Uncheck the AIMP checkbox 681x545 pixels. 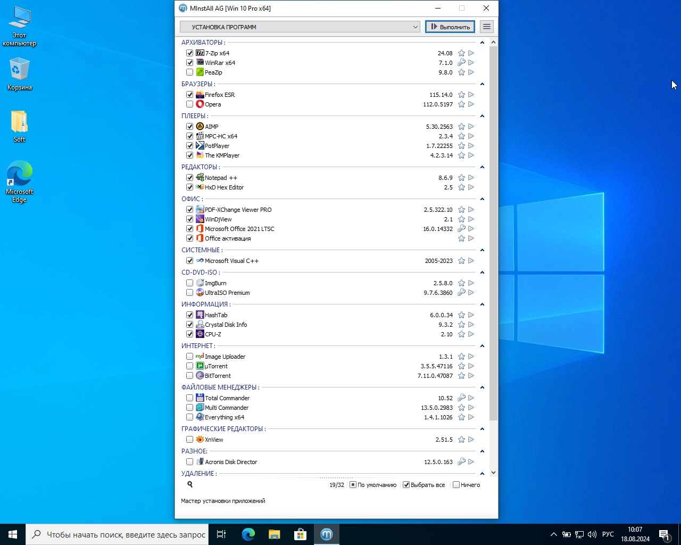[190, 127]
